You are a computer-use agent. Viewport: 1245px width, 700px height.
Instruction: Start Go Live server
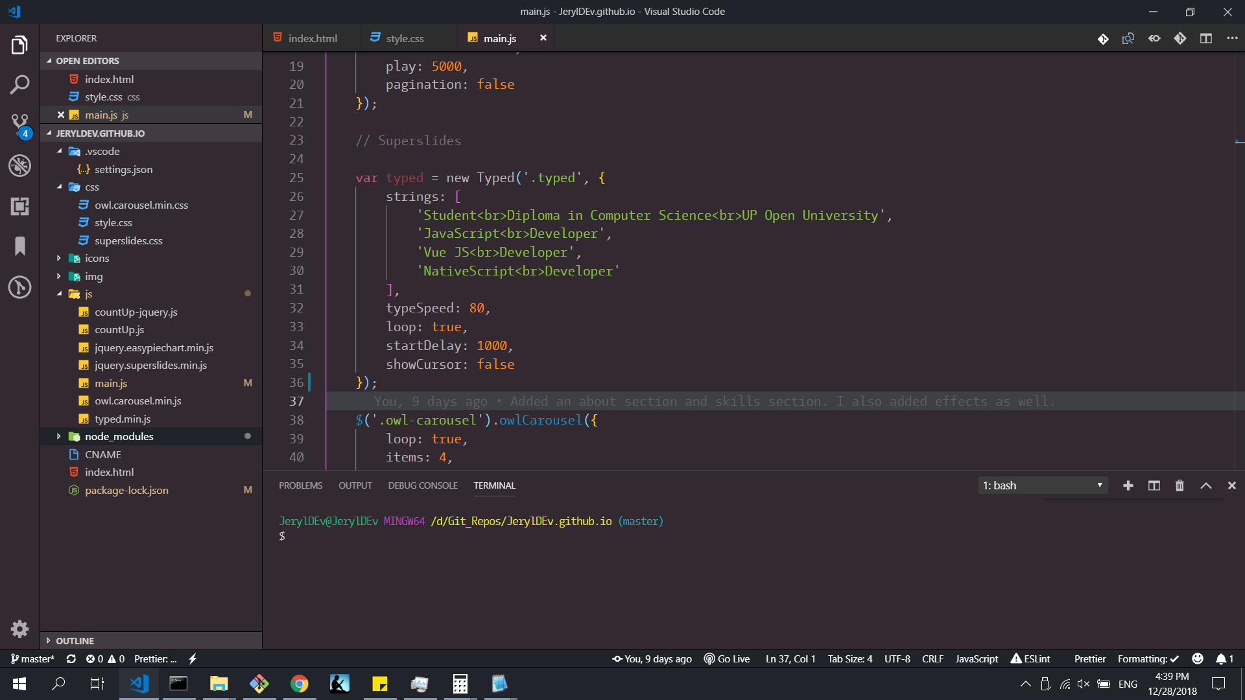[727, 659]
